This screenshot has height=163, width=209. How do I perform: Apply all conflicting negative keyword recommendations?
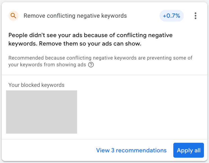(188, 150)
